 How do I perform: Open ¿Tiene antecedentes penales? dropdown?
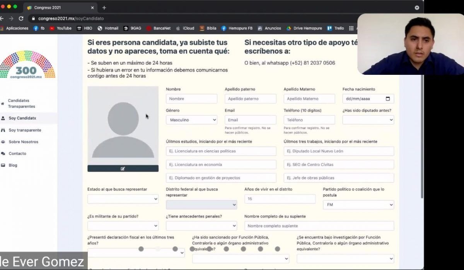(201, 226)
